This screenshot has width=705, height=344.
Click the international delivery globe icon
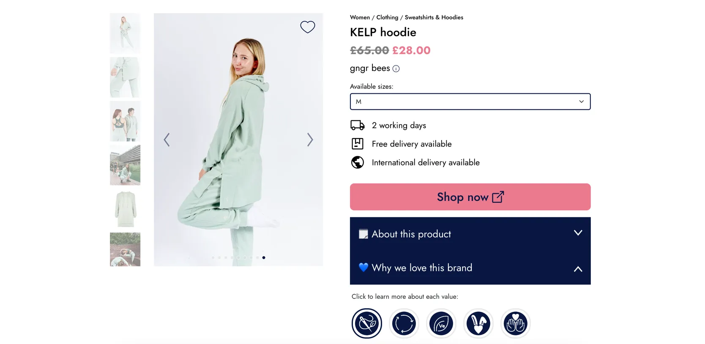357,162
